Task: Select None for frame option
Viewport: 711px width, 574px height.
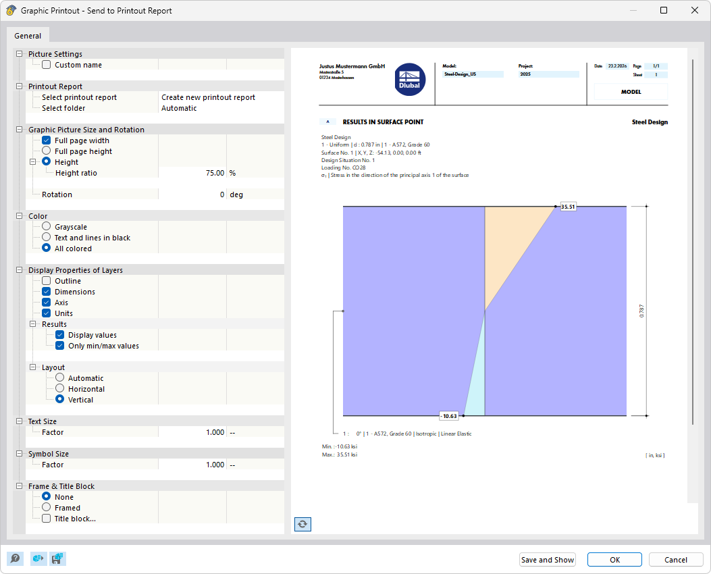Action: (46, 496)
